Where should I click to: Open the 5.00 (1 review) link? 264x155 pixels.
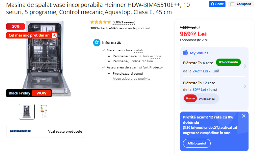124,22
